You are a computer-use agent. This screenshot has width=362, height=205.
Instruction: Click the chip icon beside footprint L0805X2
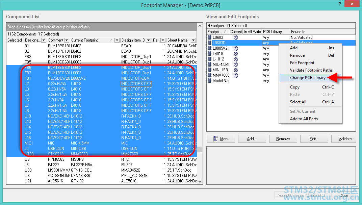pyautogui.click(x=210, y=48)
